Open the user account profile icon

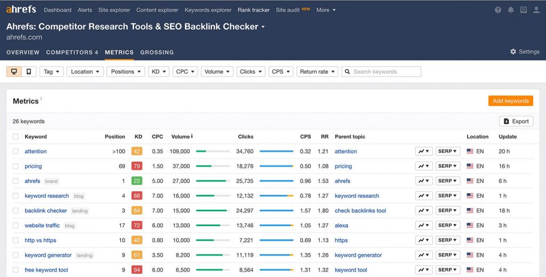[536, 10]
